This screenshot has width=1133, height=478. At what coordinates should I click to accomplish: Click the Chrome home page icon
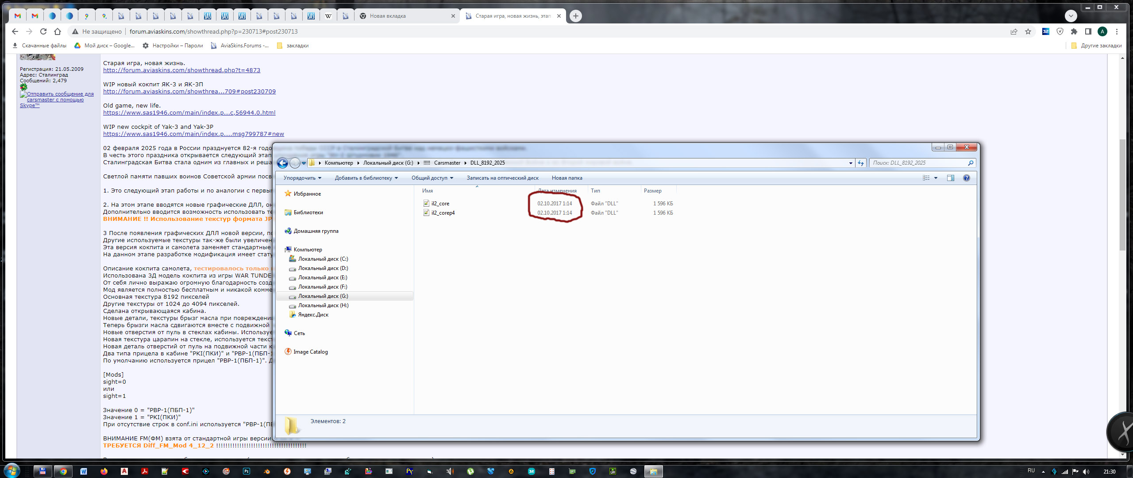coord(58,31)
